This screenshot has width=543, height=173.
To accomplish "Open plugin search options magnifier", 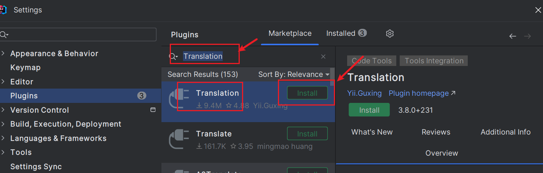I will (173, 57).
